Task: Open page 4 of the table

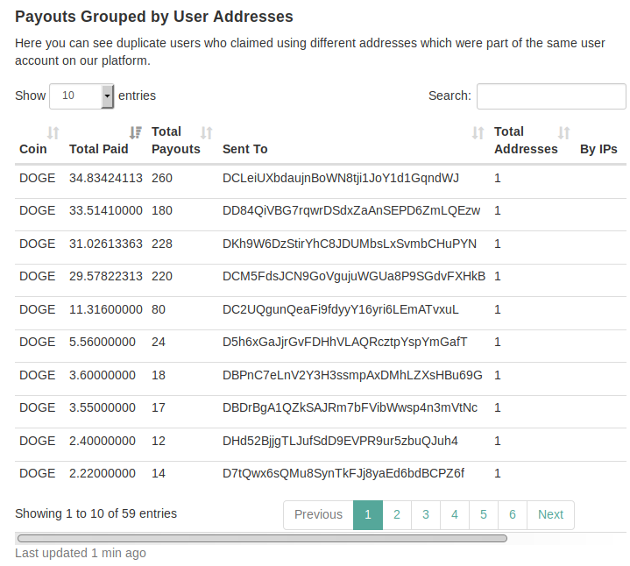Action: click(x=455, y=514)
